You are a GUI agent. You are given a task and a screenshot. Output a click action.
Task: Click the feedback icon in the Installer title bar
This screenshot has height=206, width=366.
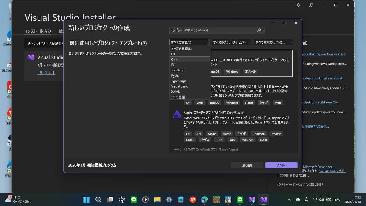[311, 5]
